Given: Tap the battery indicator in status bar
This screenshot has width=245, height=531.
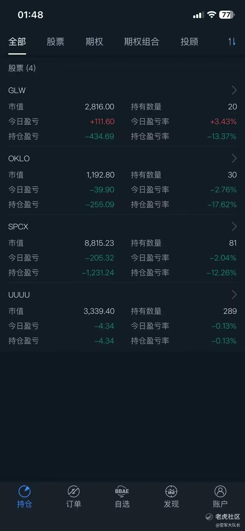Looking at the screenshot, I should pyautogui.click(x=227, y=15).
